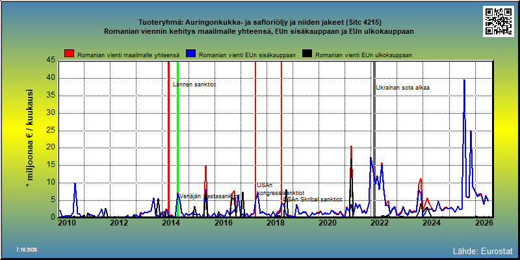Click the y-axis title 'miljoonaa € / kuukausi'
This screenshot has width=520, height=260.
tap(30, 138)
